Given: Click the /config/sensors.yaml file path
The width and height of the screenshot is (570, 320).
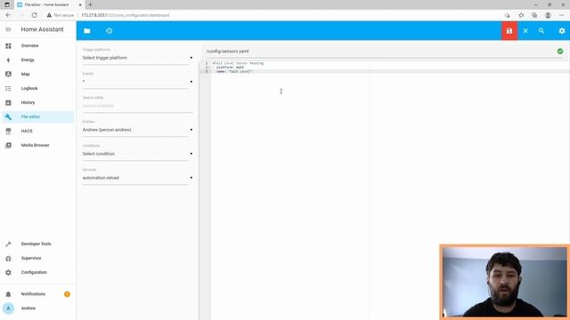Looking at the screenshot, I should coord(228,52).
